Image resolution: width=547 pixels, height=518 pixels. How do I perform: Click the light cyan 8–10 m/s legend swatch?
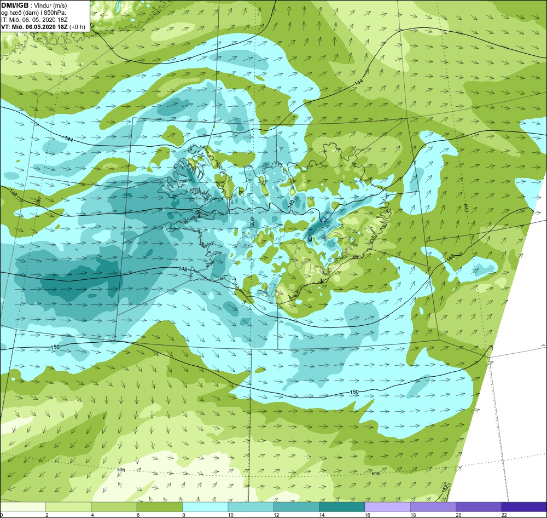point(205,507)
